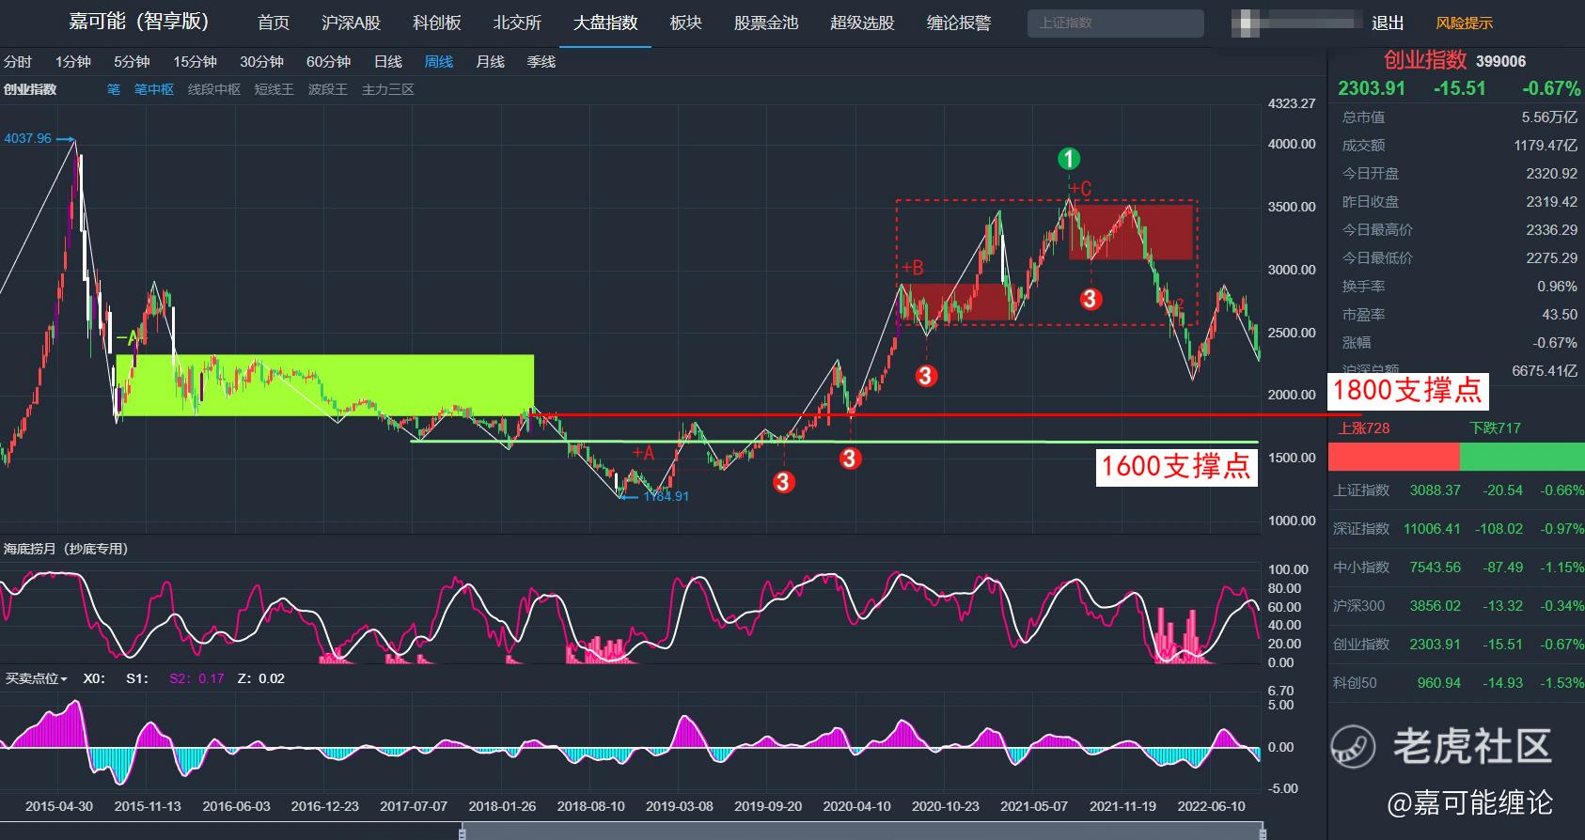Click the green 下跌717 bar segment
The image size is (1585, 840).
[x=1522, y=457]
